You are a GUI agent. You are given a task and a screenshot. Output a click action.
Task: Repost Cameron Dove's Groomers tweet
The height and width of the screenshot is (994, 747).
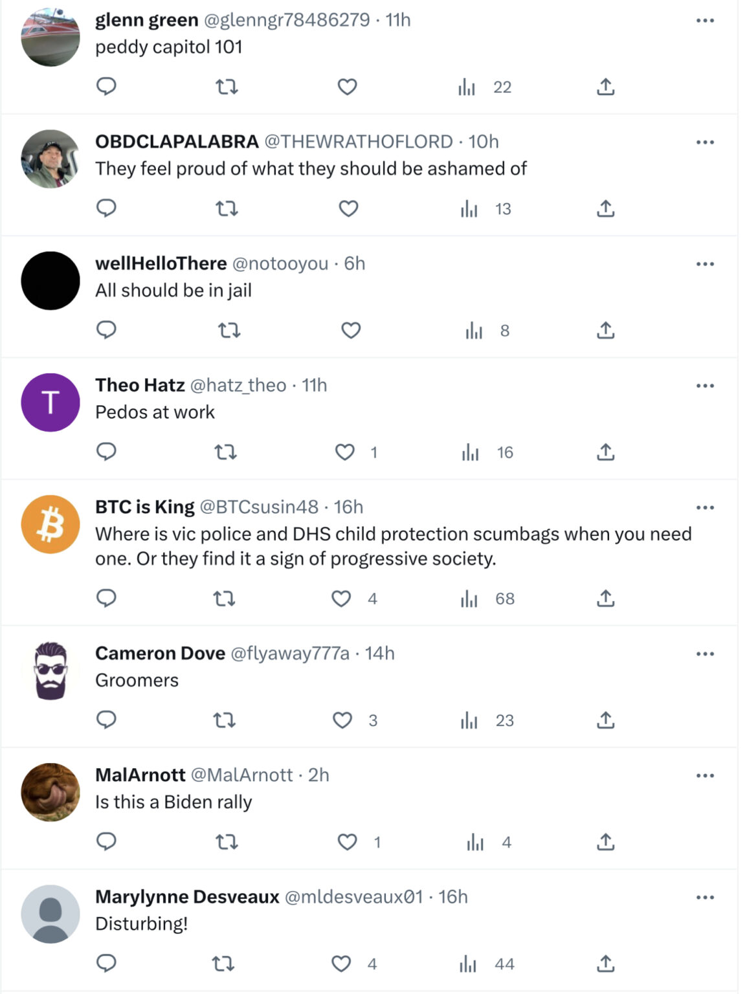click(x=225, y=720)
